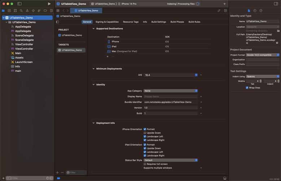Click the Display Name input field
Image resolution: width=281 pixels, height=181 pixels.
170,97
